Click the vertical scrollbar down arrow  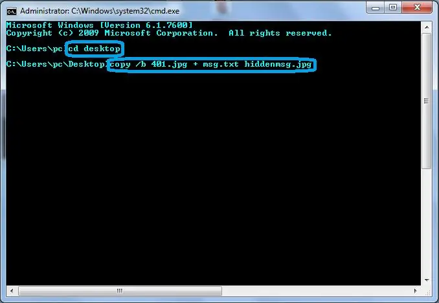(x=427, y=280)
